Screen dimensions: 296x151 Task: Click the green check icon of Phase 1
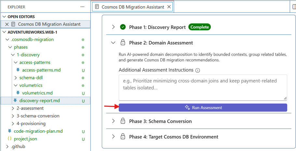pyautogui.click(x=123, y=27)
